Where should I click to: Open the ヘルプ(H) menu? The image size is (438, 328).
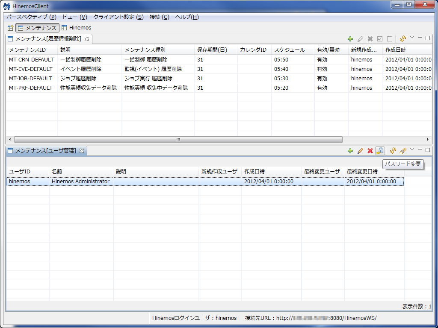pos(187,17)
